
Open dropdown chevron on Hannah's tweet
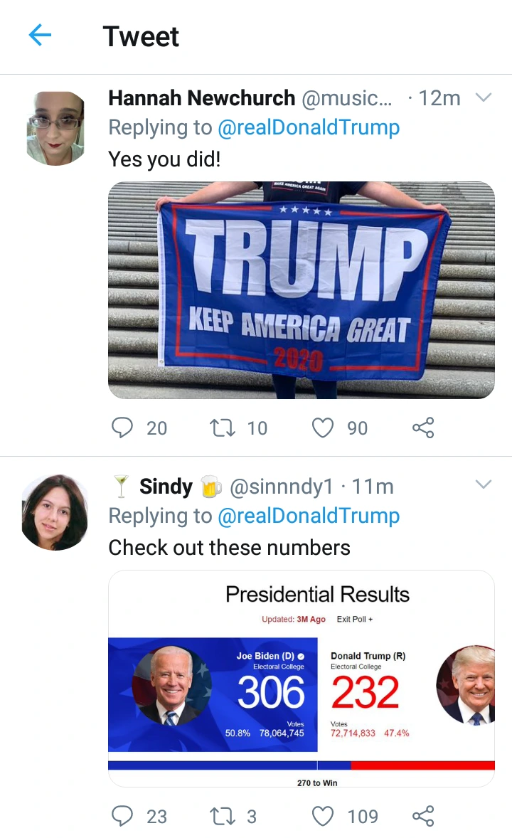point(483,97)
